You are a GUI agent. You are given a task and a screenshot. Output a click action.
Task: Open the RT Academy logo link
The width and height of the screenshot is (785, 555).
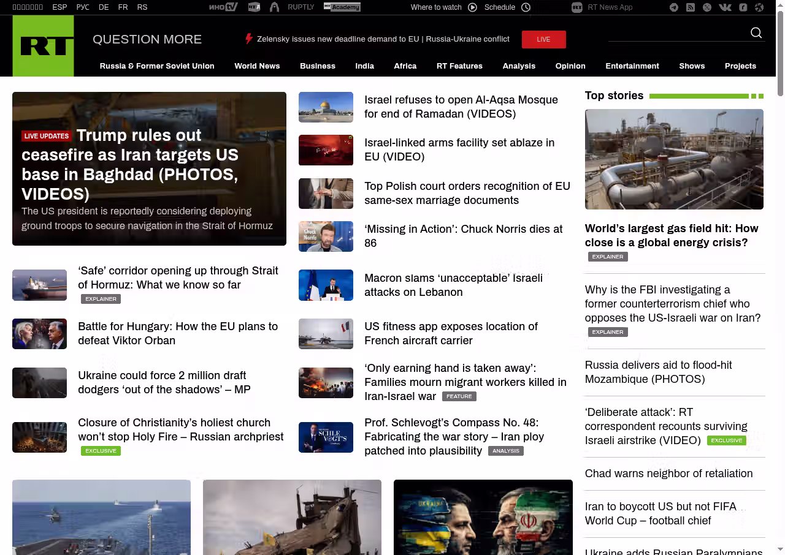click(342, 7)
